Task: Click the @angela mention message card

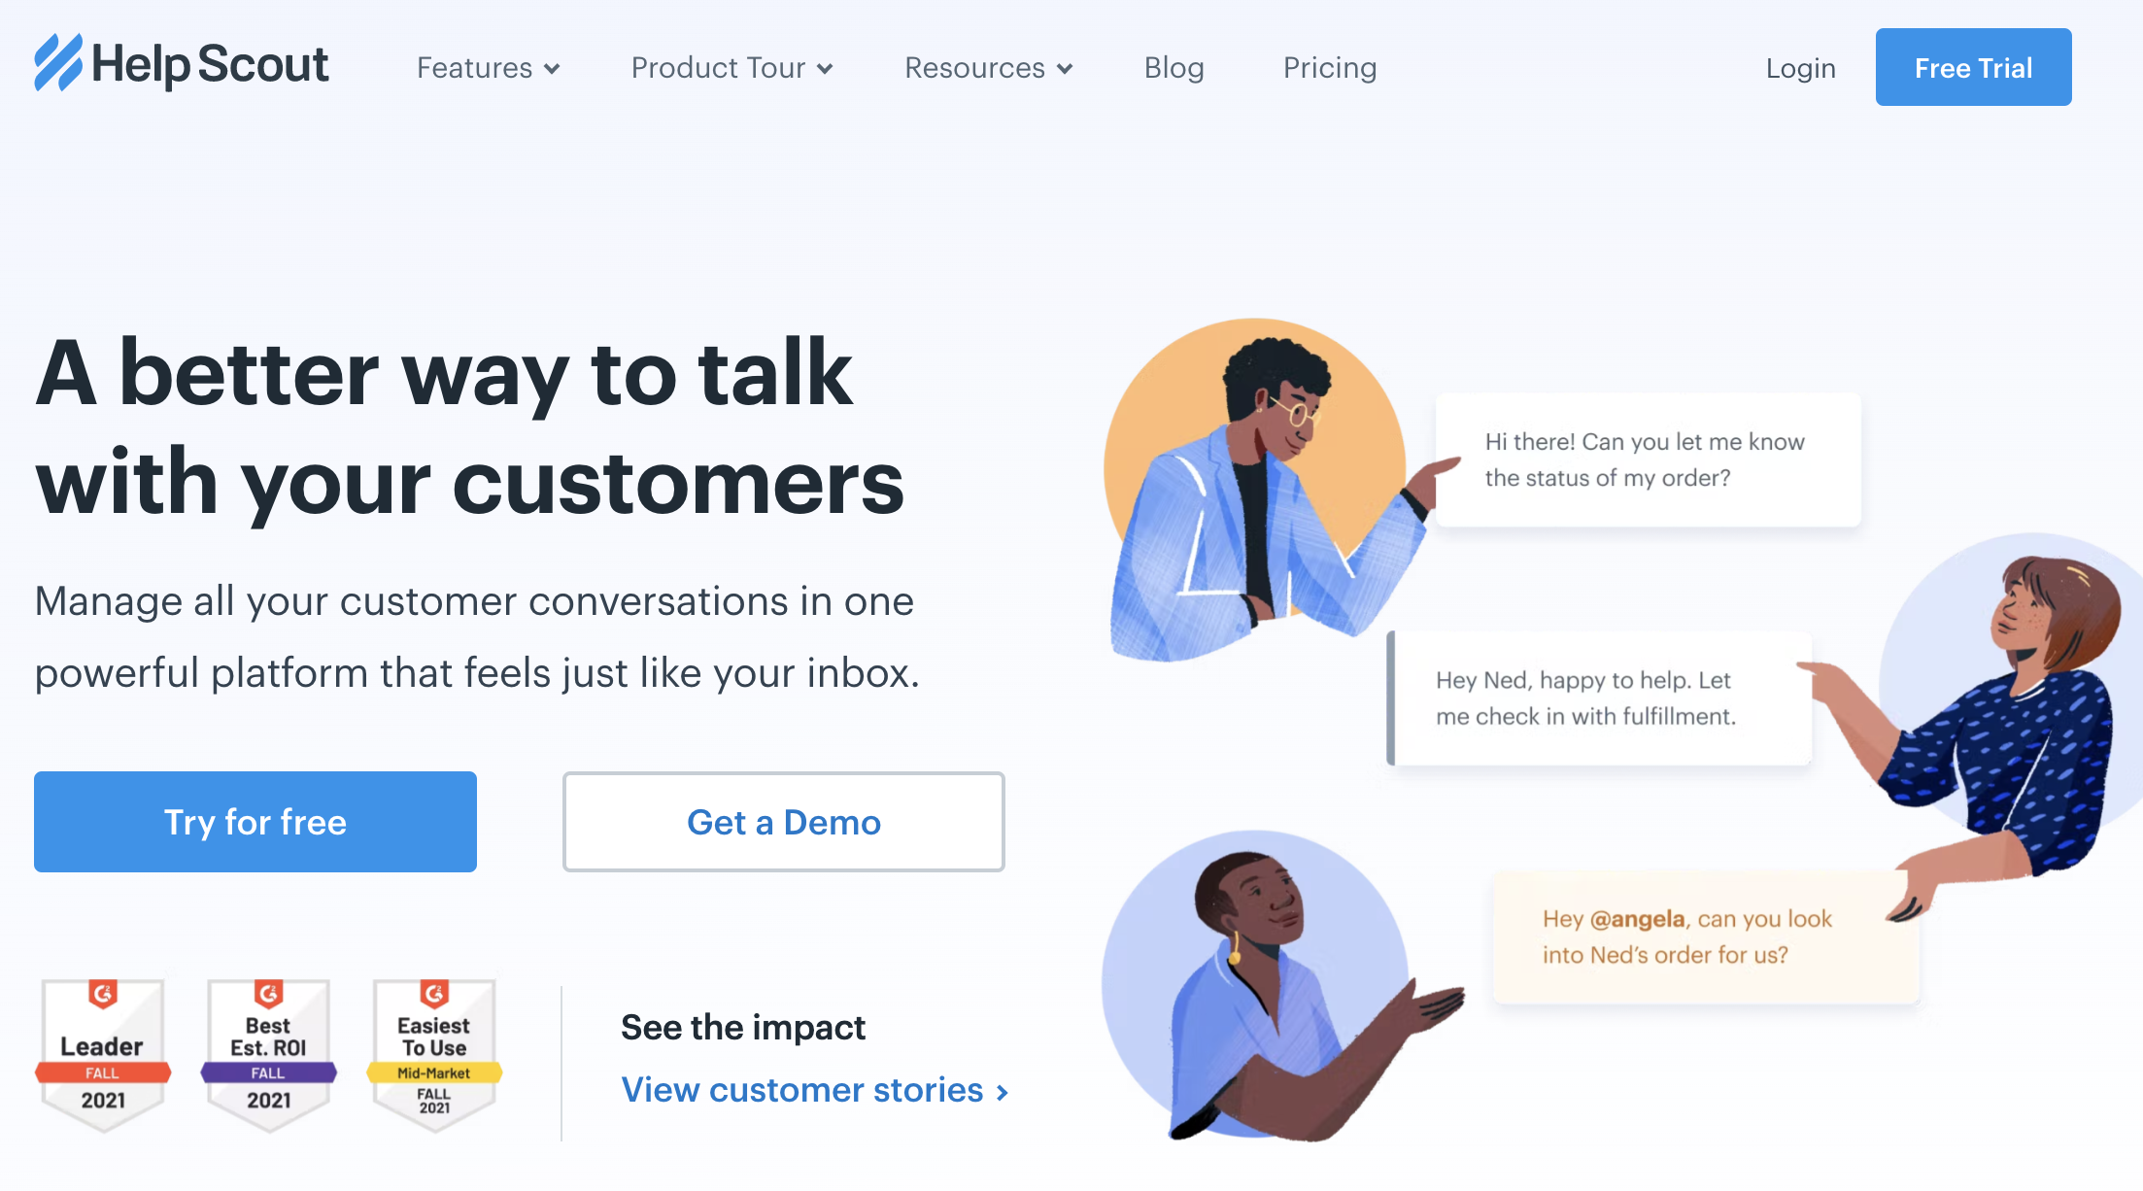Action: pos(1706,936)
